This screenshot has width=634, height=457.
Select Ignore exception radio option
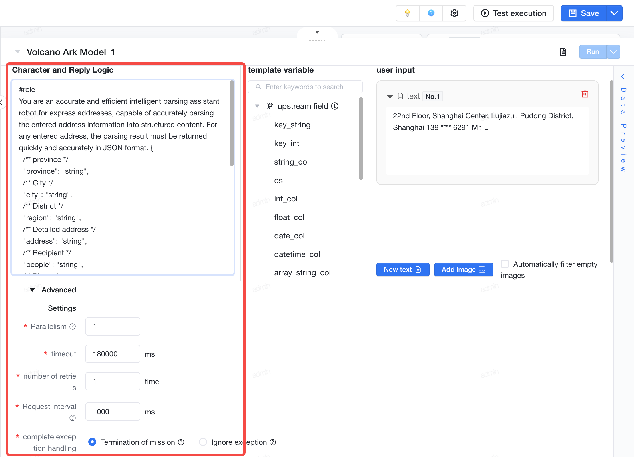point(203,442)
